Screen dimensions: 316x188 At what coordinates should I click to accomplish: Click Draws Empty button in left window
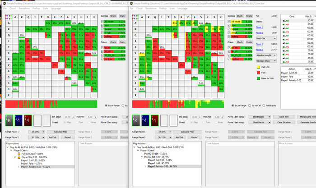[122, 42]
